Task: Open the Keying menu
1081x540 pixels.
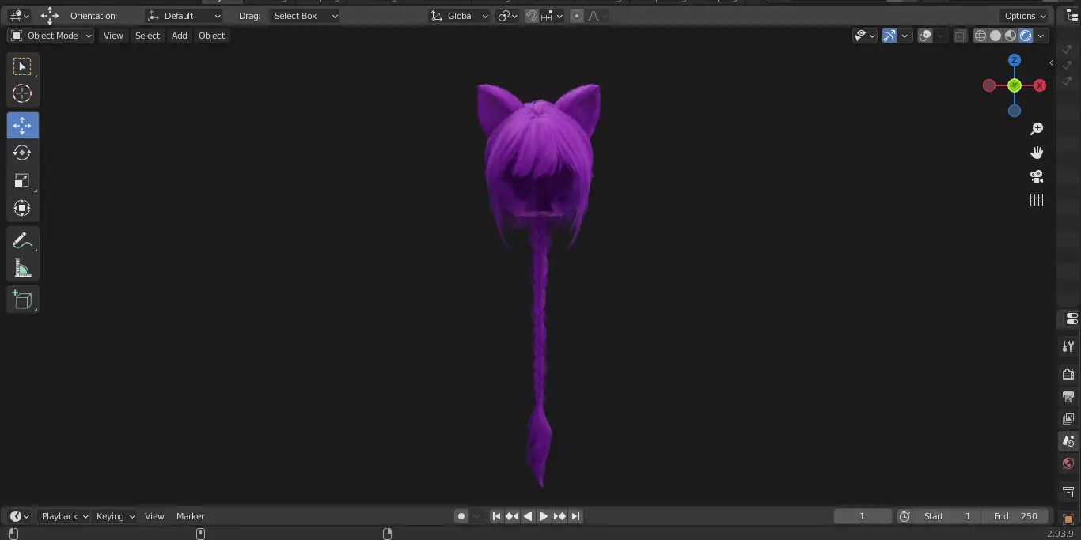Action: (x=116, y=516)
